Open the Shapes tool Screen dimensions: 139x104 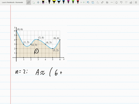88,2
